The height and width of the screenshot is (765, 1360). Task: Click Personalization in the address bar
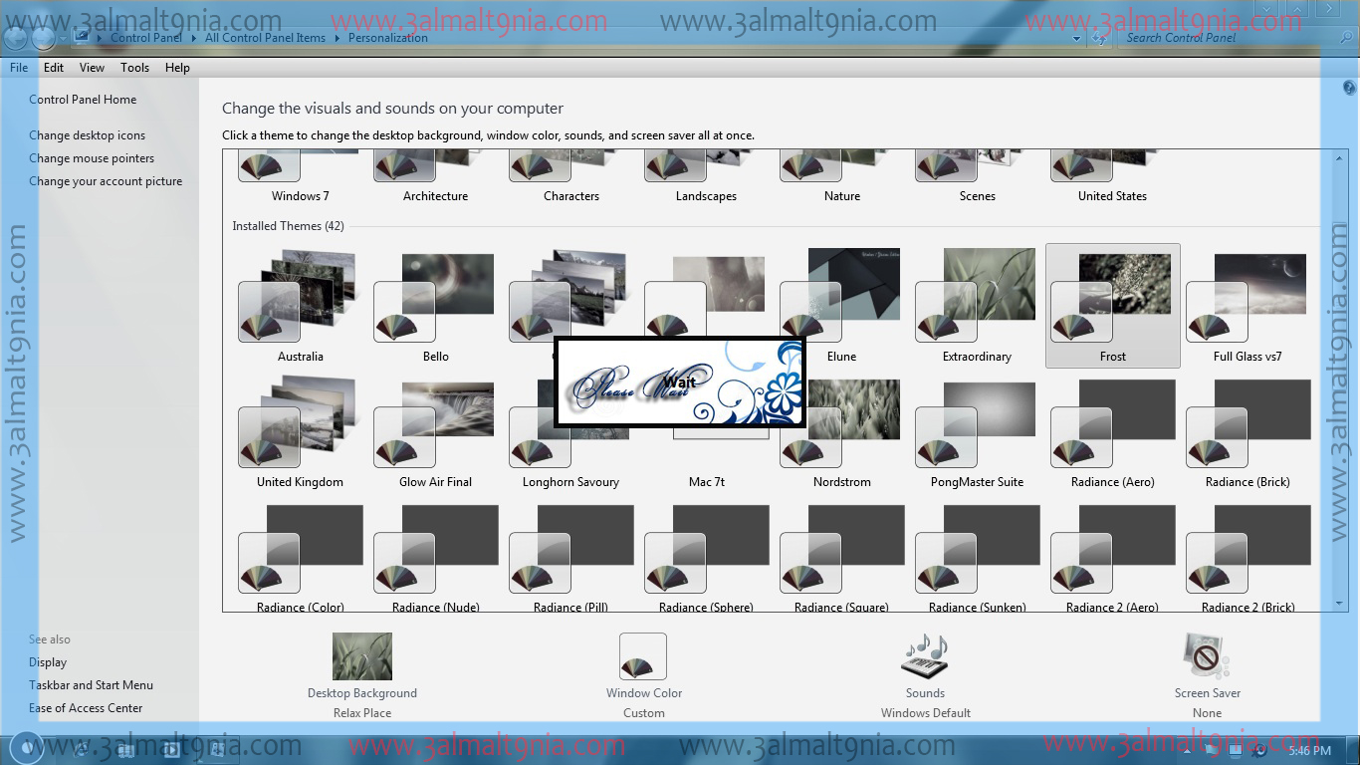tap(387, 38)
